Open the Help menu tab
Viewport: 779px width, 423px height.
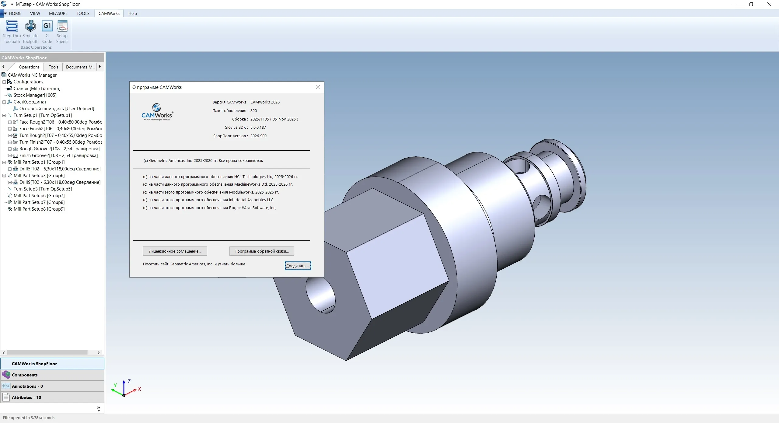(x=132, y=13)
